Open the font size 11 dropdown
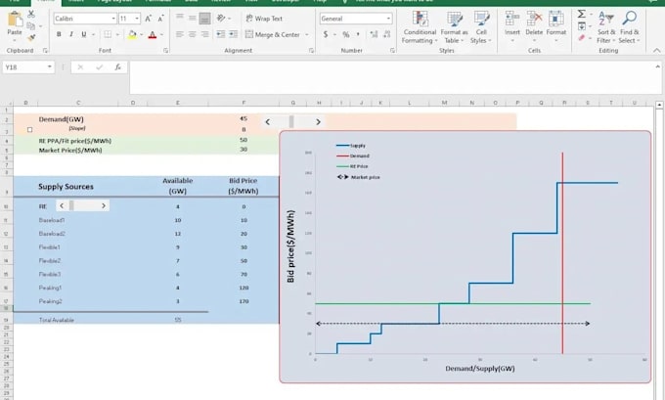Image resolution: width=665 pixels, height=400 pixels. [x=137, y=19]
